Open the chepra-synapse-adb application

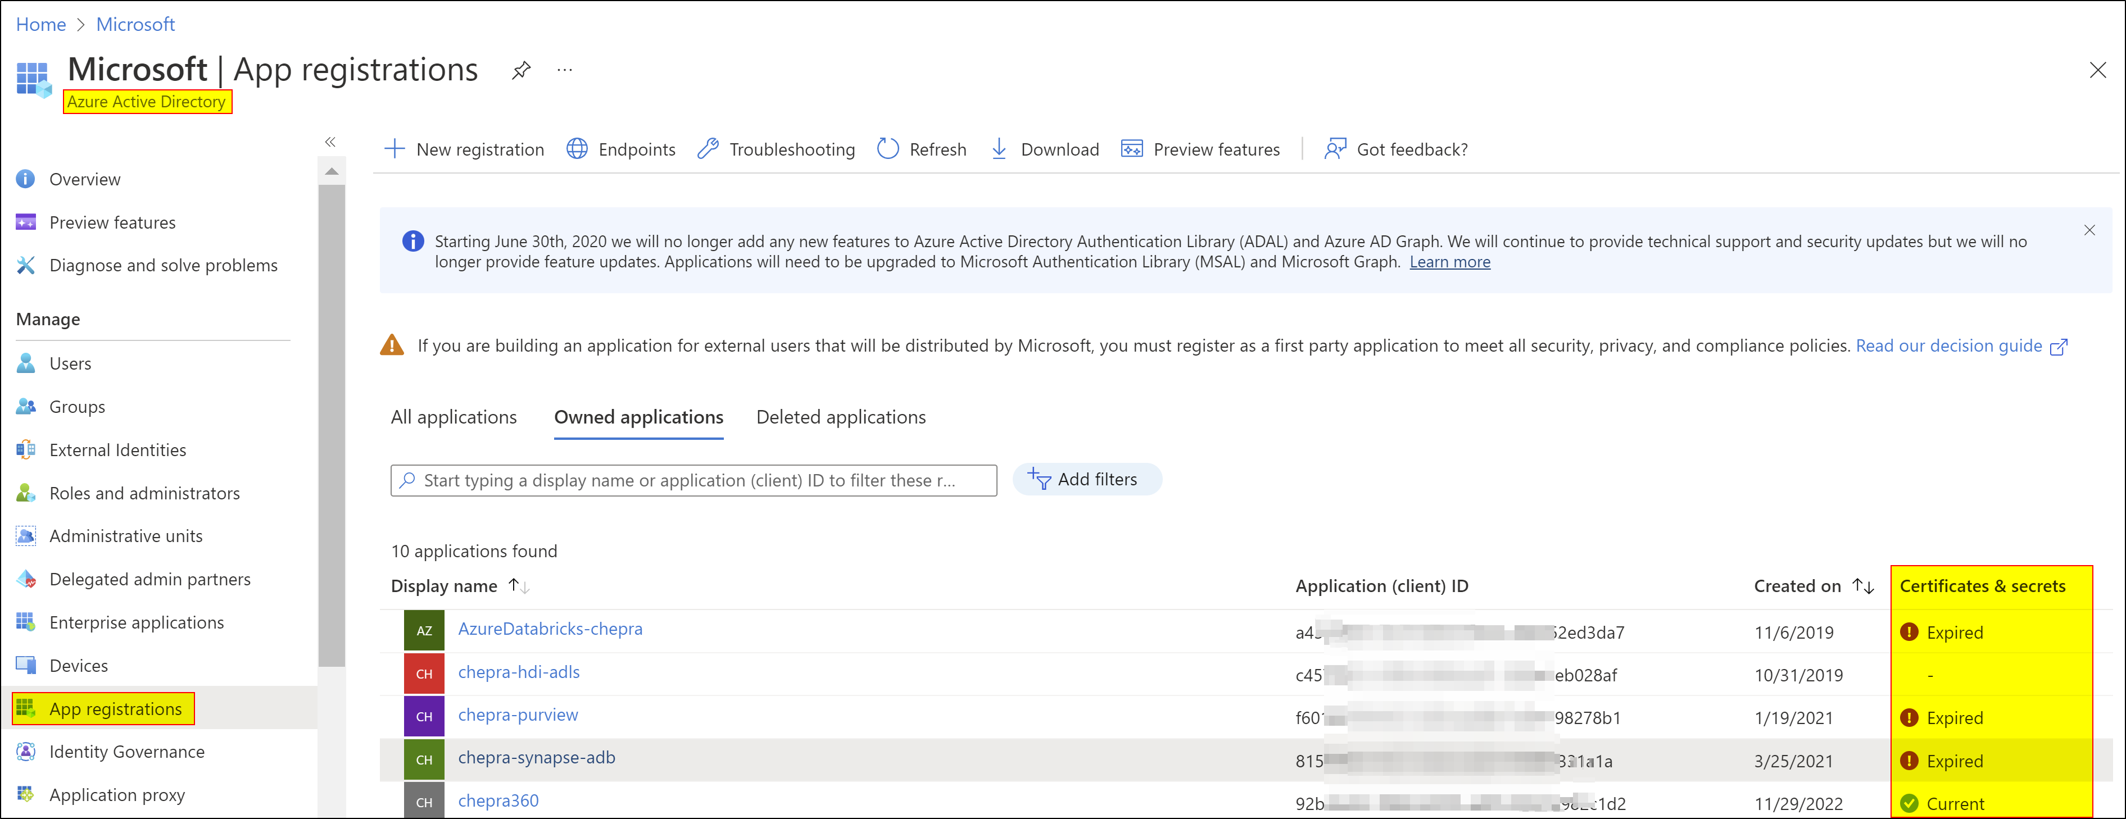(537, 757)
